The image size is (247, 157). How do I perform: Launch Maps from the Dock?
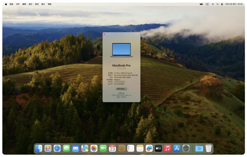coord(85,148)
